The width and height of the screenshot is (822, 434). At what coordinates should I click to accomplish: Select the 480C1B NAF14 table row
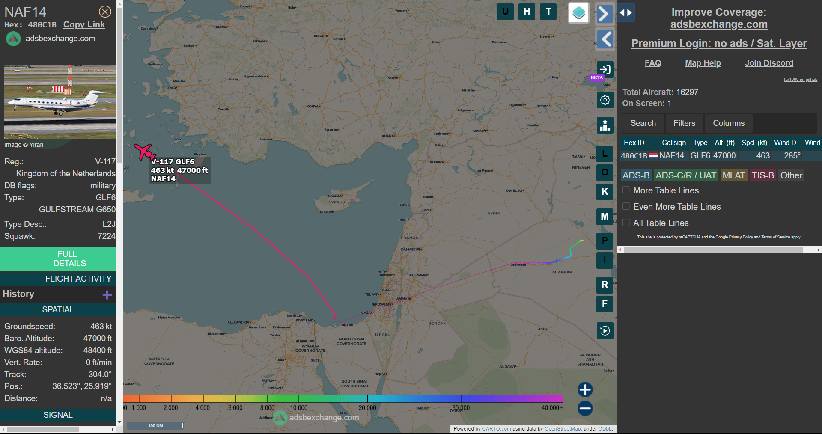tap(721, 156)
